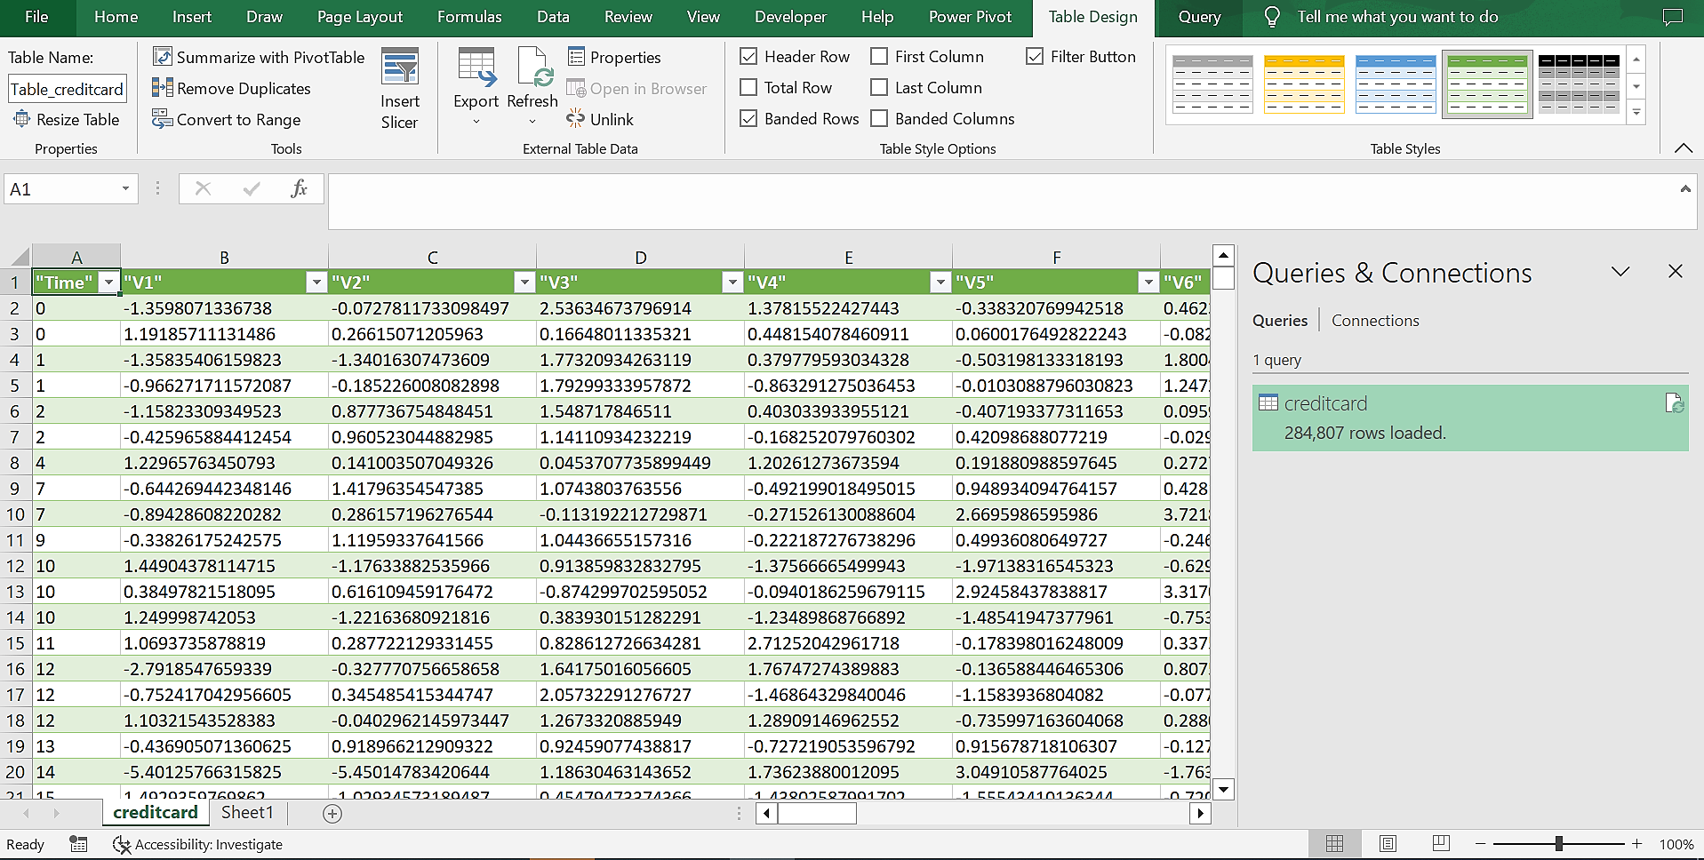The width and height of the screenshot is (1704, 860).
Task: Open Resize Table tool
Action: point(67,119)
